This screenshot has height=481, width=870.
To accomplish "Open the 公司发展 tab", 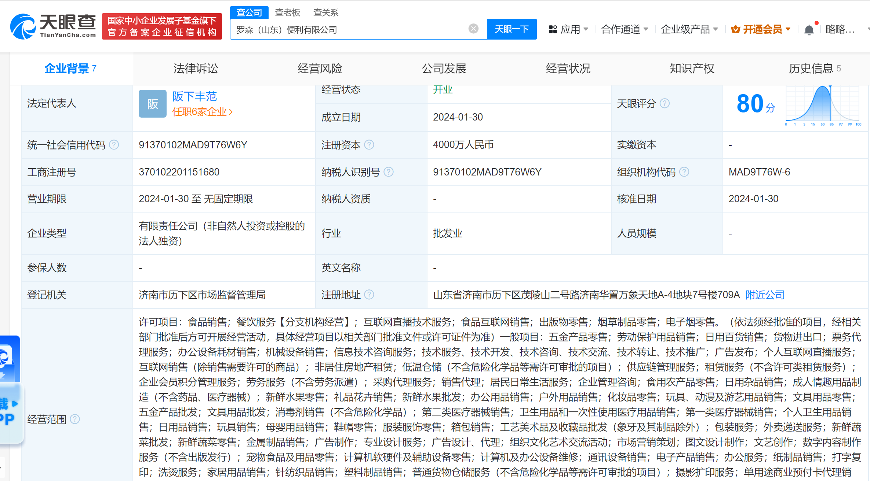I will click(x=444, y=69).
